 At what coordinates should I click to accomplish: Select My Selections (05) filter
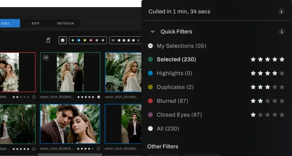[x=181, y=46]
